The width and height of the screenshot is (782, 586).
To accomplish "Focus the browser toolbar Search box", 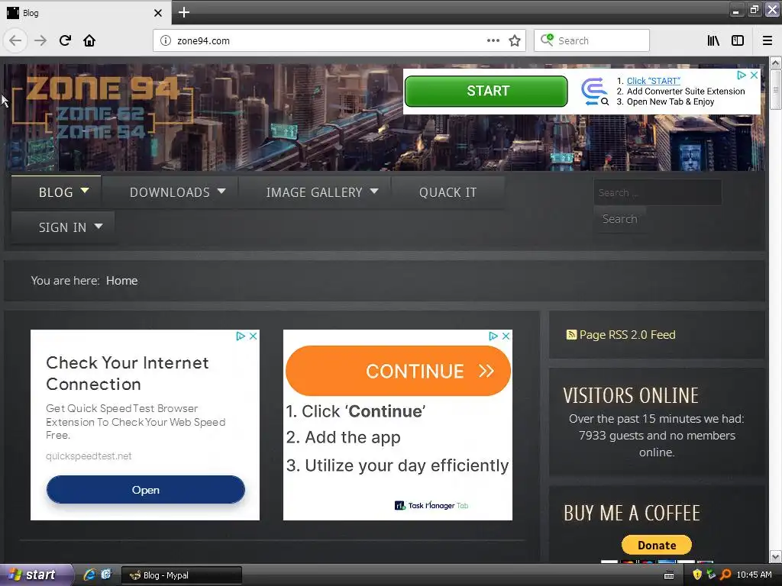I will (x=592, y=41).
